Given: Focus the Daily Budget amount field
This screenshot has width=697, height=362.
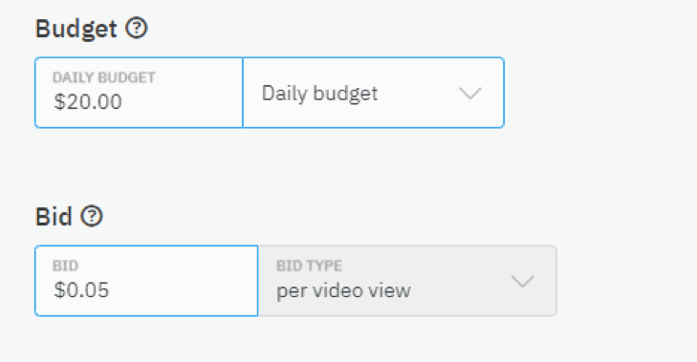Looking at the screenshot, I should [139, 93].
